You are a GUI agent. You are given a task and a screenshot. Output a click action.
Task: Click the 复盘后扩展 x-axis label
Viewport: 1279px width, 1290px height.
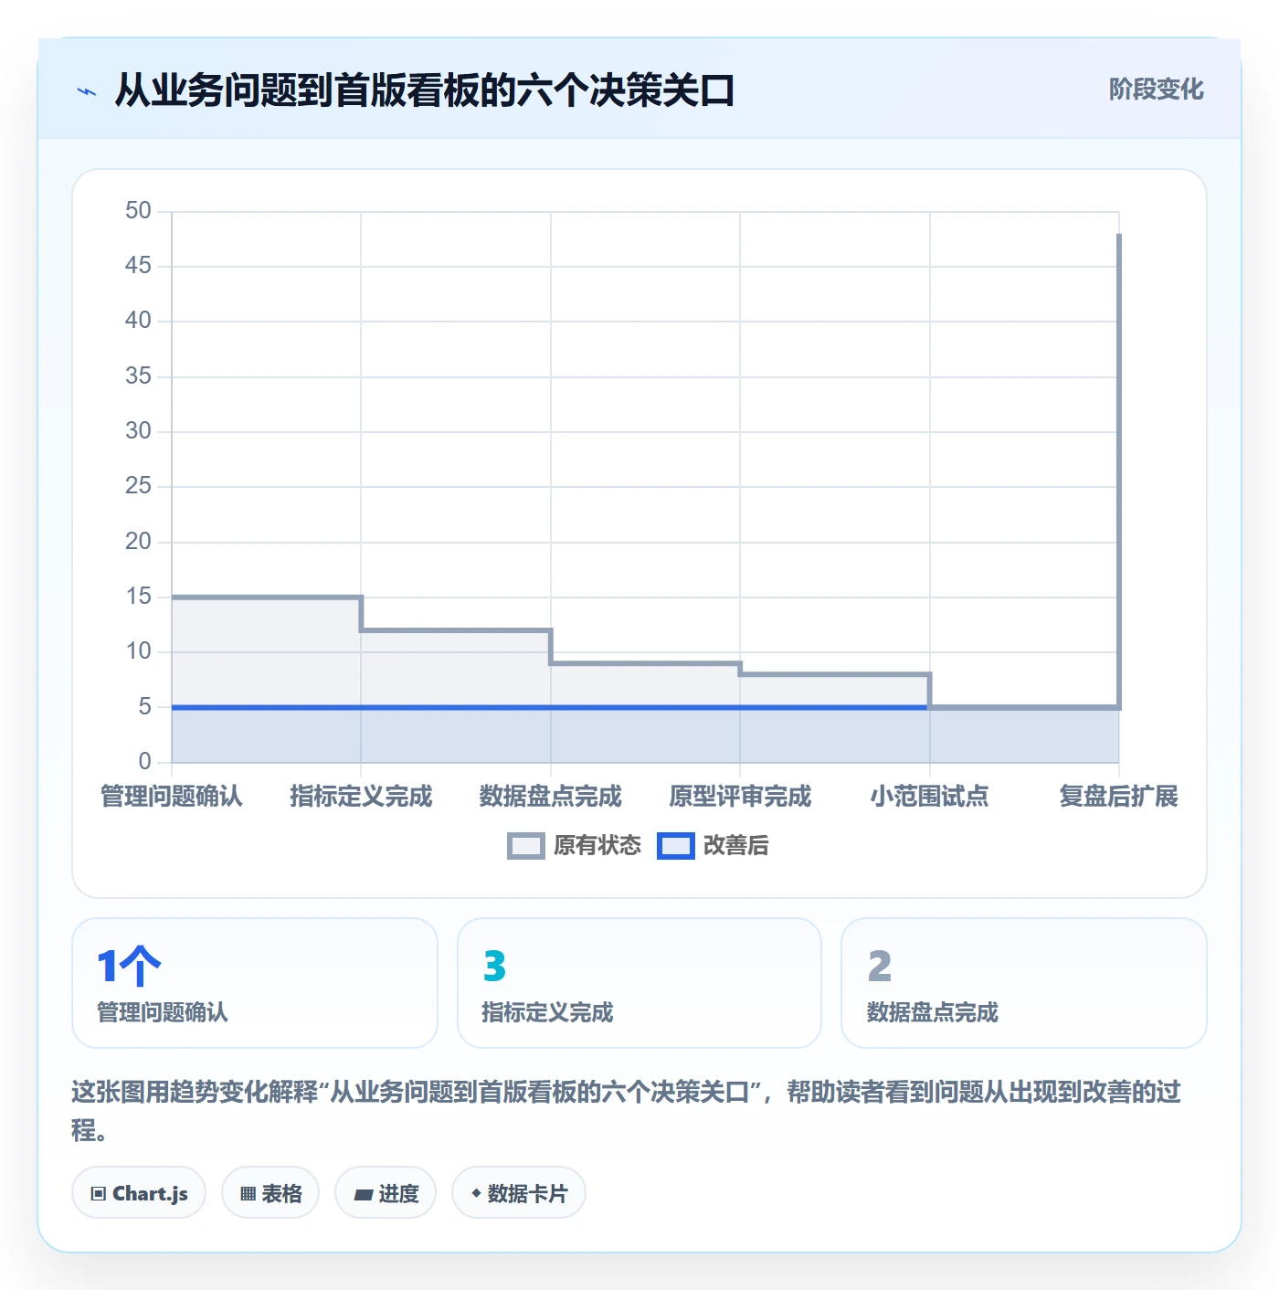(x=1119, y=796)
